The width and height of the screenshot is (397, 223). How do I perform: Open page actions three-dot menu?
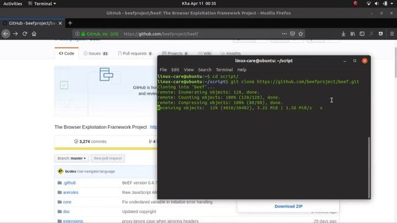point(284,33)
